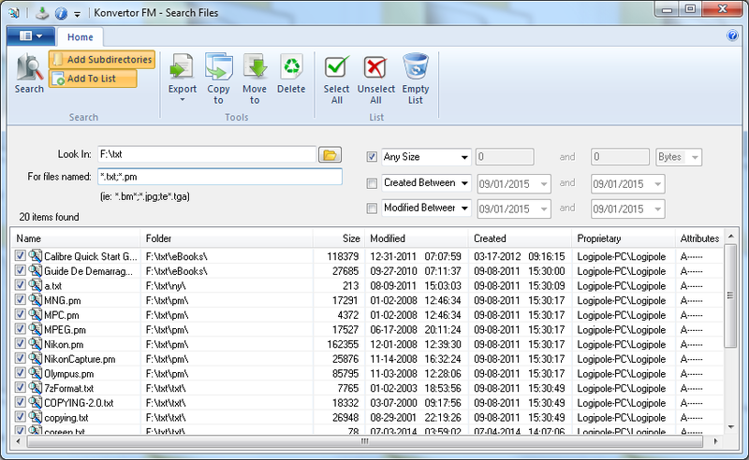Uncheck the Calibre Quick Start row checkbox
The height and width of the screenshot is (460, 749).
pos(20,256)
